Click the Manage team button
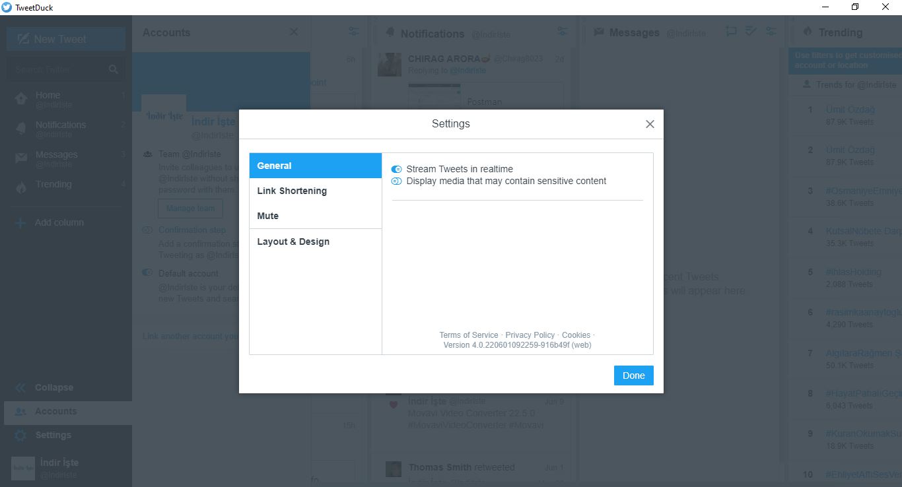The image size is (902, 487). pyautogui.click(x=190, y=209)
